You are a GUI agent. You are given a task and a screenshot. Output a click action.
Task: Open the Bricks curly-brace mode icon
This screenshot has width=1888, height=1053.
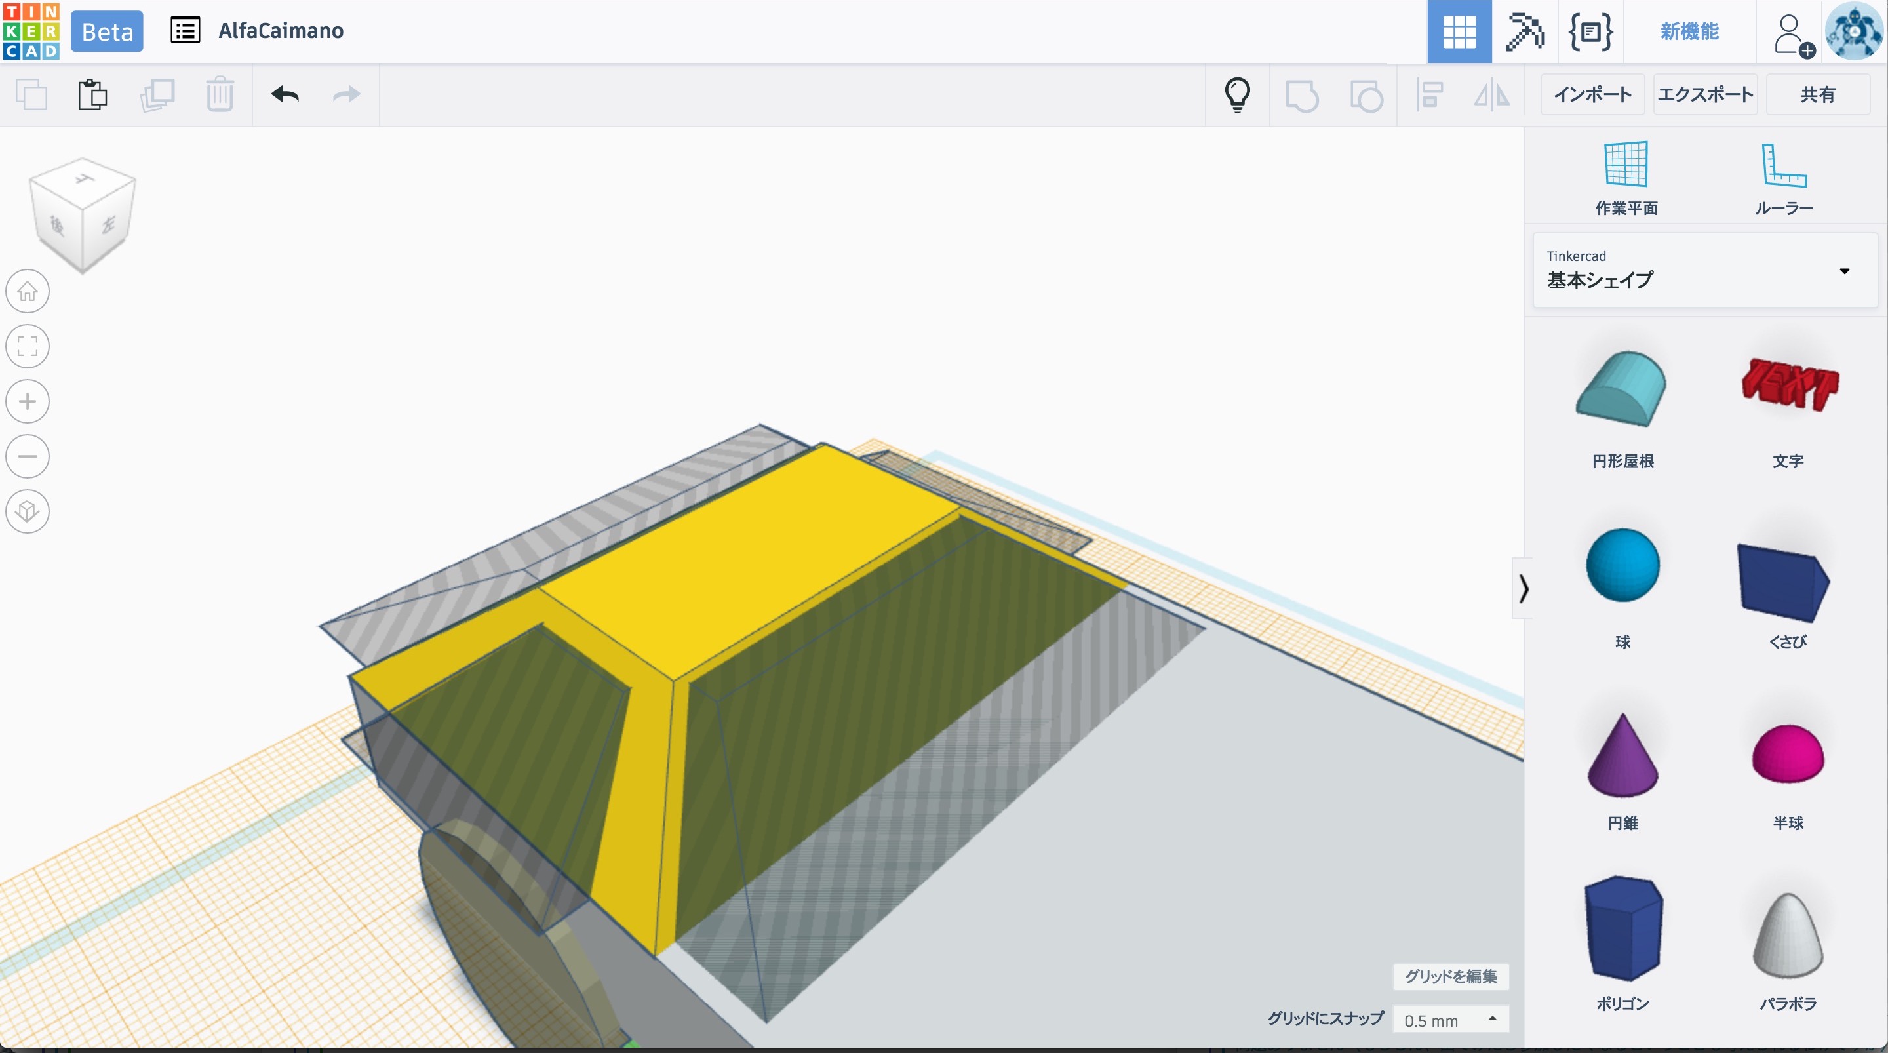click(x=1590, y=31)
